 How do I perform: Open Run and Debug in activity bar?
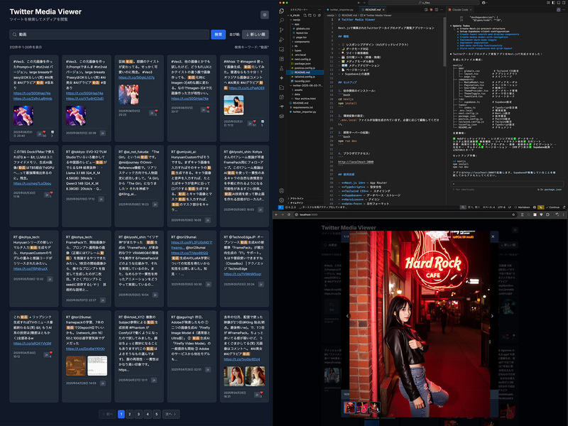(281, 40)
